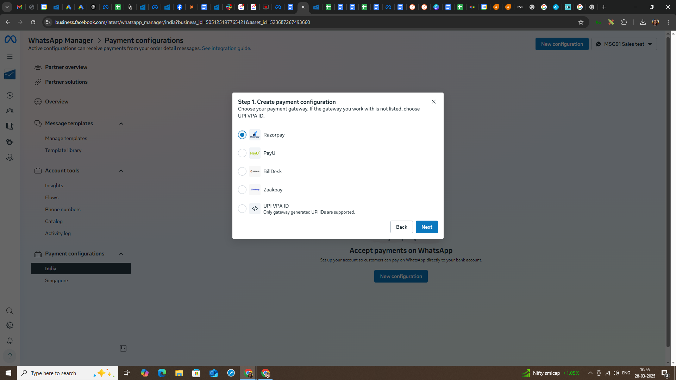Screen dimensions: 676x380
Task: Collapse the Message templates section
Action: coord(121,123)
